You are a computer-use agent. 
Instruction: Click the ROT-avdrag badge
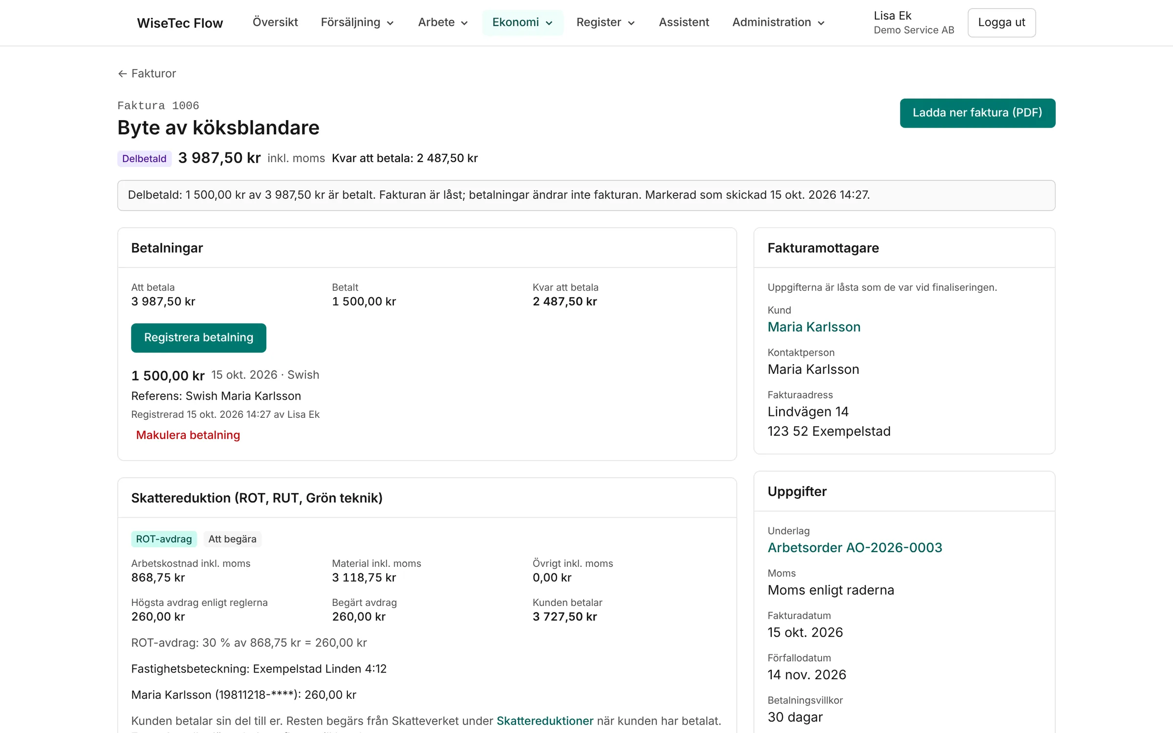coord(164,539)
